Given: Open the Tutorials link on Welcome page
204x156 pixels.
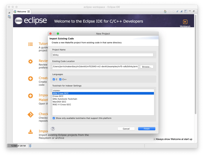Looking at the screenshot, I should (x=43, y=44).
